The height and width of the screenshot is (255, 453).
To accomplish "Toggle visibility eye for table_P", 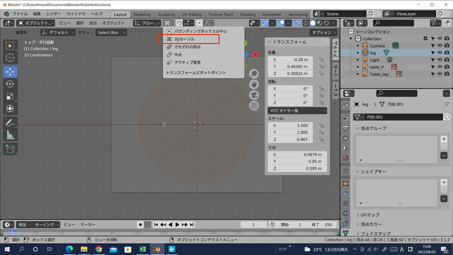I will click(x=440, y=67).
